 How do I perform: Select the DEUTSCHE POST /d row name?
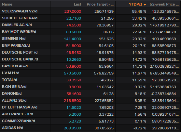coord(20,52)
